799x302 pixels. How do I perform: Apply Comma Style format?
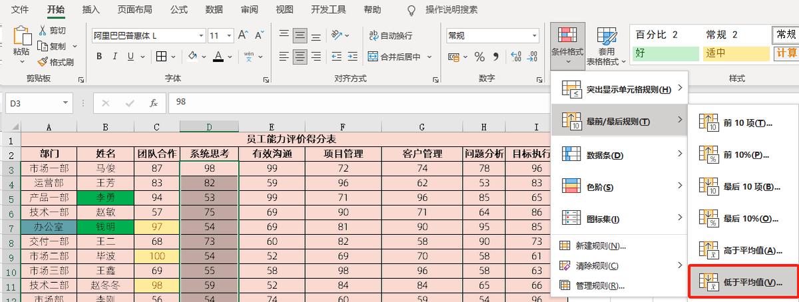[495, 57]
